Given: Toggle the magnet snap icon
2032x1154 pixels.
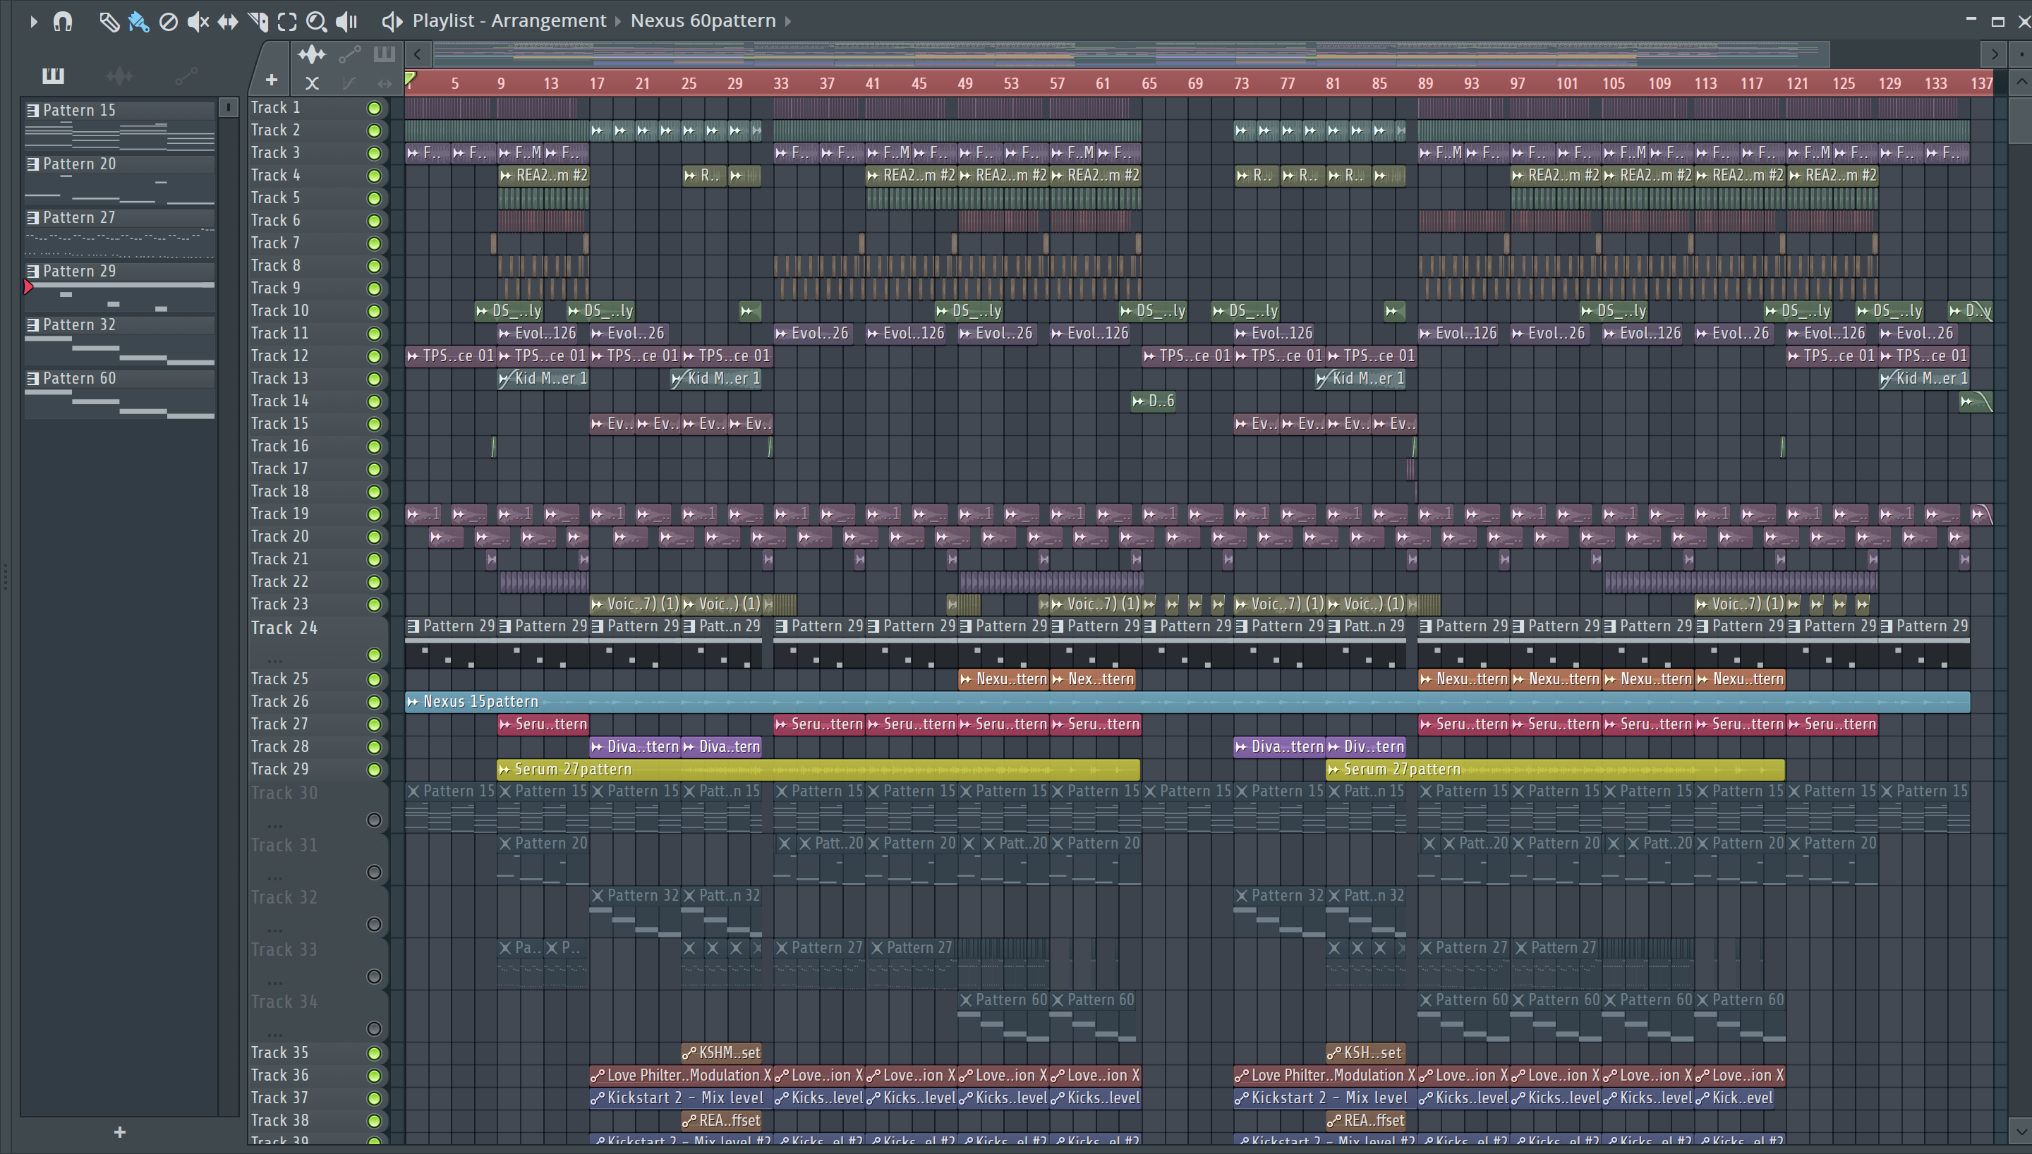Looking at the screenshot, I should tap(63, 21).
